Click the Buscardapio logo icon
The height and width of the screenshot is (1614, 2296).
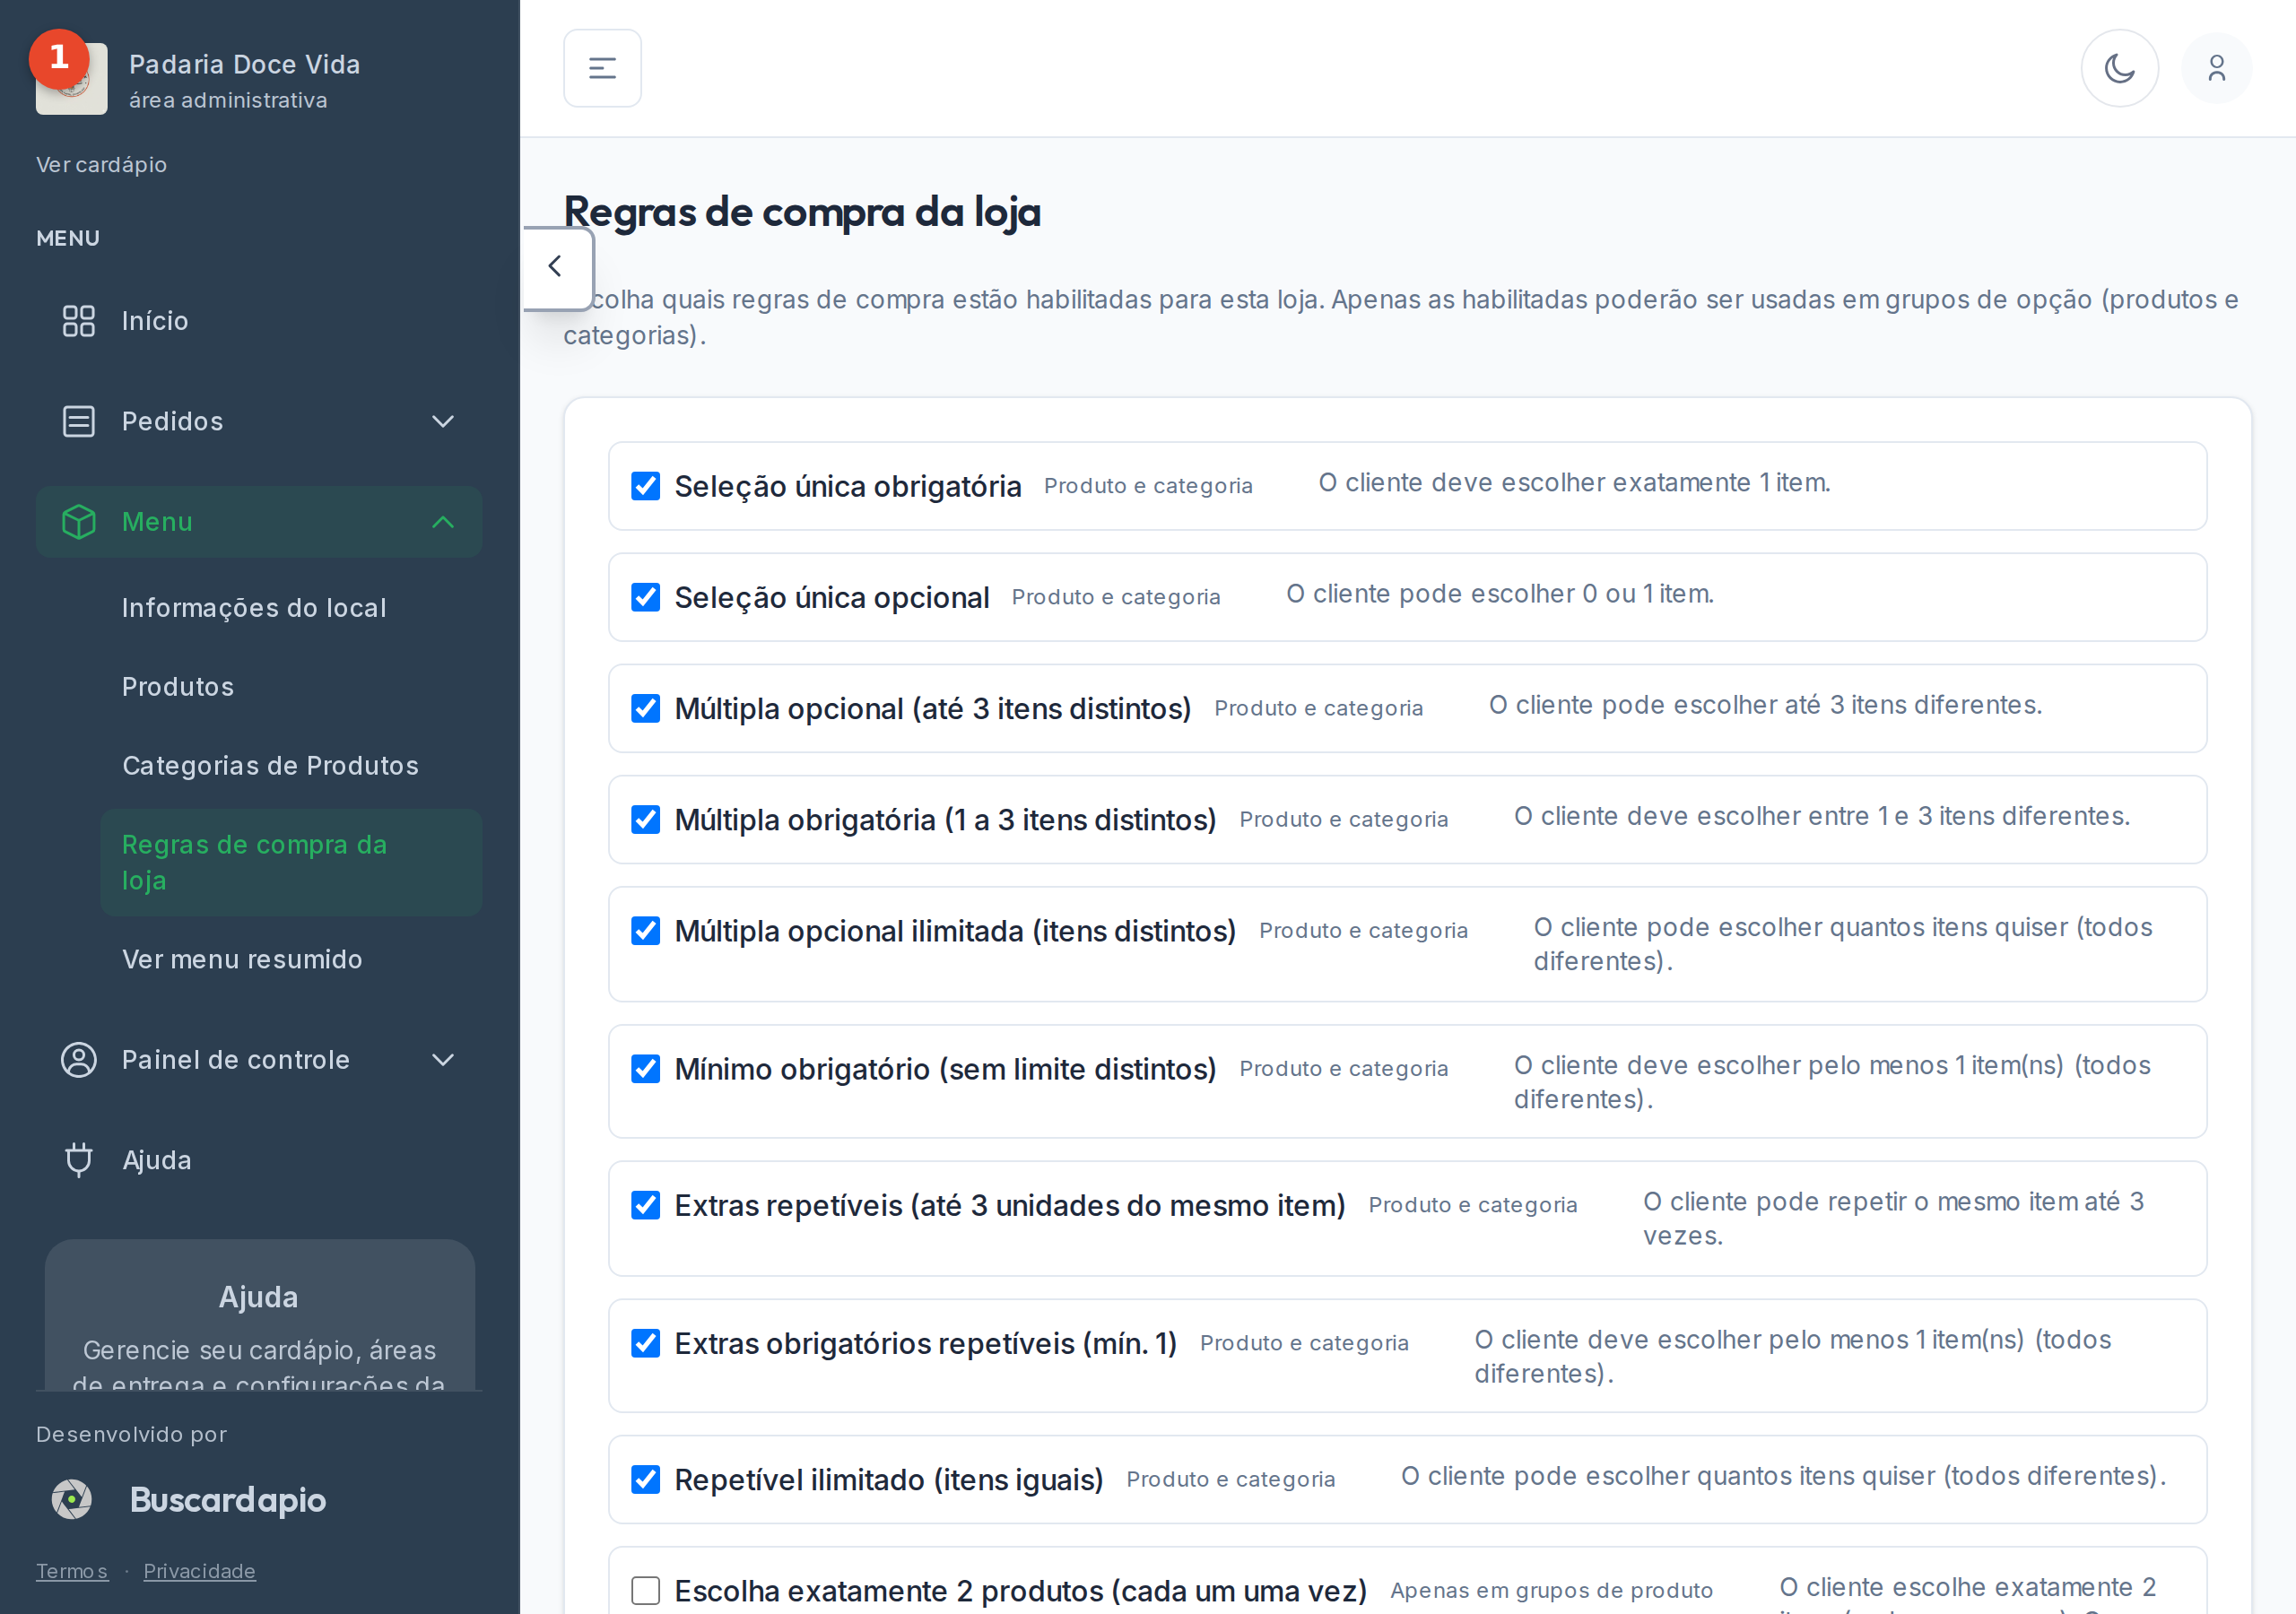[72, 1500]
